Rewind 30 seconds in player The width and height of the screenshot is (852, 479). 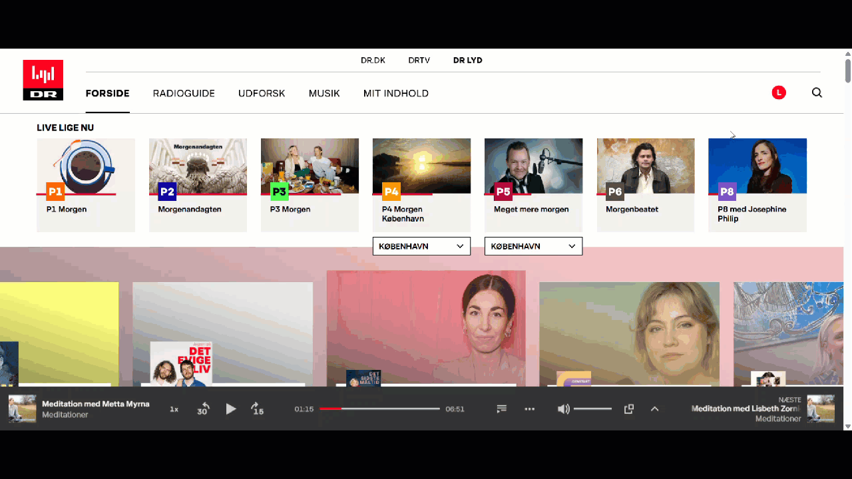(203, 409)
